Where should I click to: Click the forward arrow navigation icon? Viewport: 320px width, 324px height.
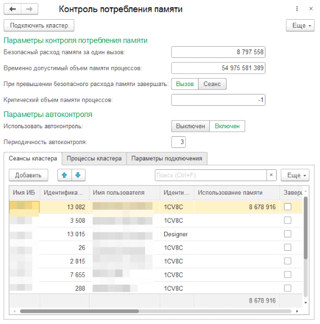click(29, 9)
